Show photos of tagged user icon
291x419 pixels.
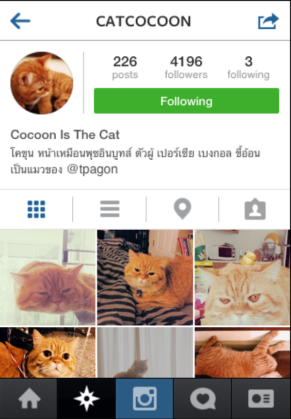point(255,209)
